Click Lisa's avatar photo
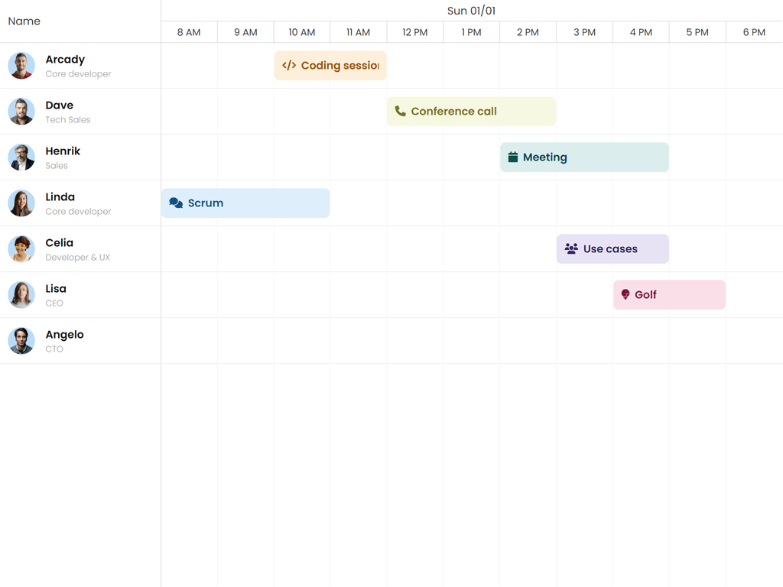This screenshot has width=783, height=587. click(21, 295)
